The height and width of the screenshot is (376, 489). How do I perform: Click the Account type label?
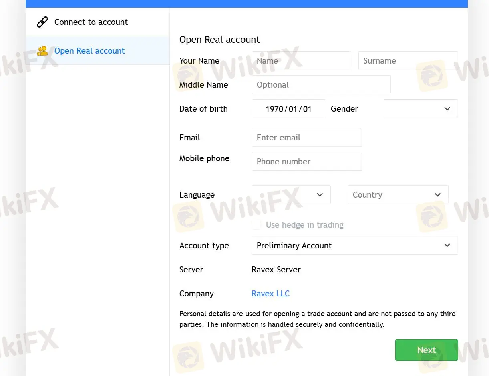click(204, 246)
